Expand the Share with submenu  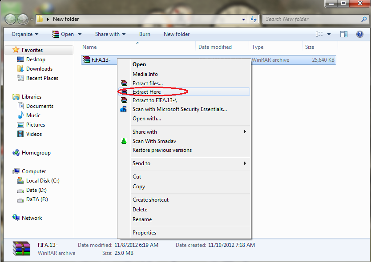tap(245, 131)
